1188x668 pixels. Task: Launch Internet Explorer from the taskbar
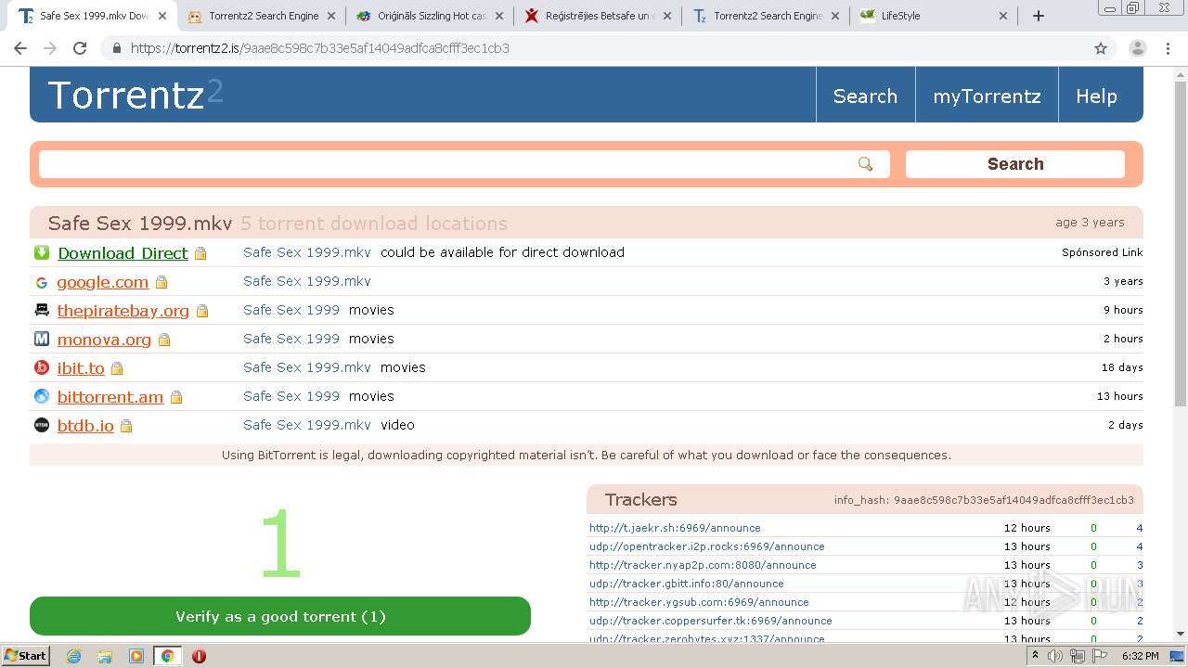point(73,656)
